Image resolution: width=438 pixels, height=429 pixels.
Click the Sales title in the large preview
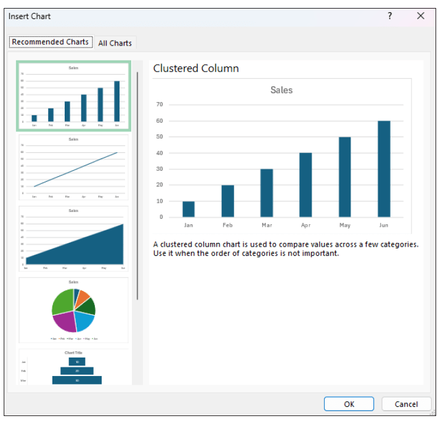(x=282, y=90)
